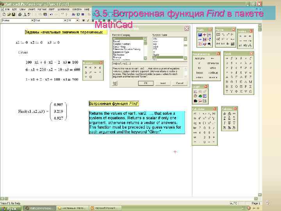Open the text style dropdown
The image size is (281, 211).
pyautogui.click(x=32, y=20)
